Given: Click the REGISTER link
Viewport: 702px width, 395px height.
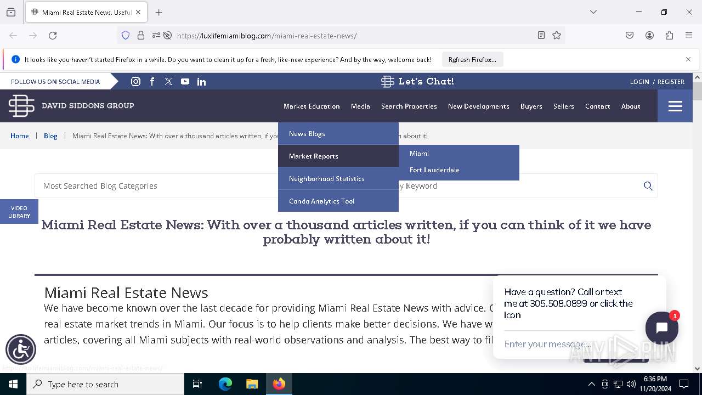Looking at the screenshot, I should (x=671, y=82).
